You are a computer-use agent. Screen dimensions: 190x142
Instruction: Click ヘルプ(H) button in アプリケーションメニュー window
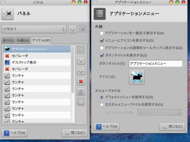106,126
